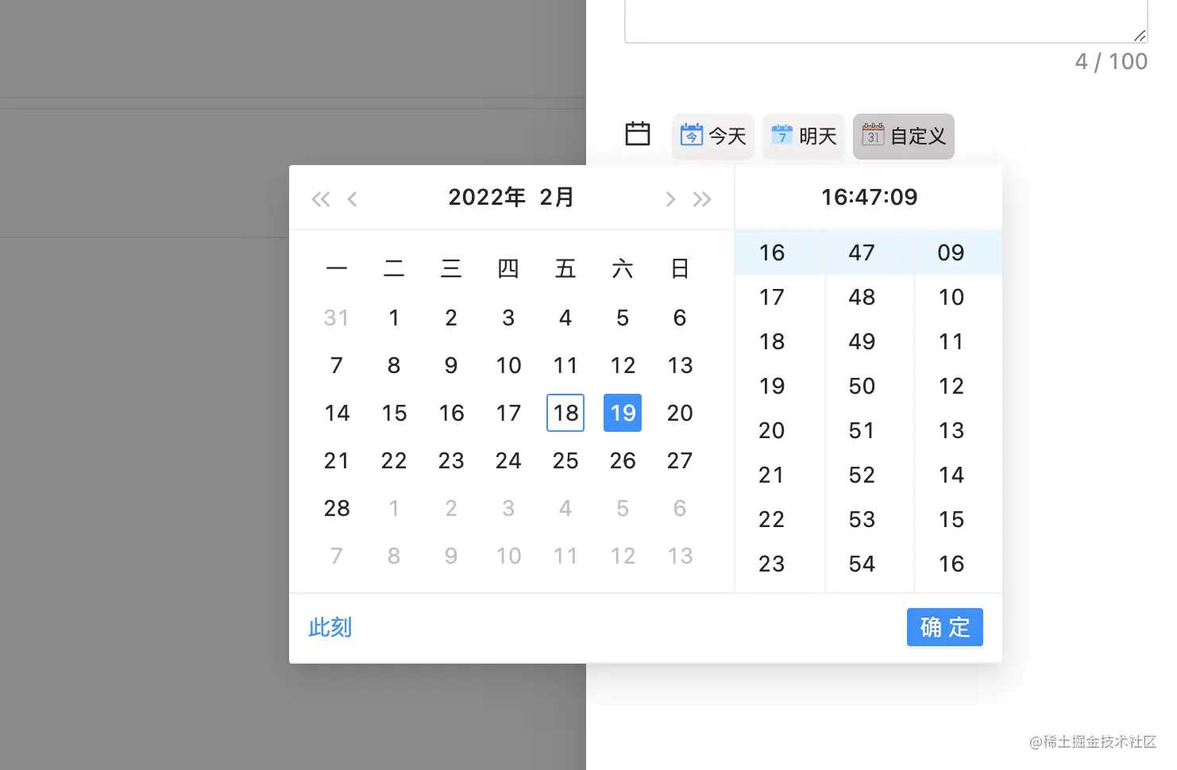Select second 09 in the seconds column
1177x770 pixels.
coord(959,252)
